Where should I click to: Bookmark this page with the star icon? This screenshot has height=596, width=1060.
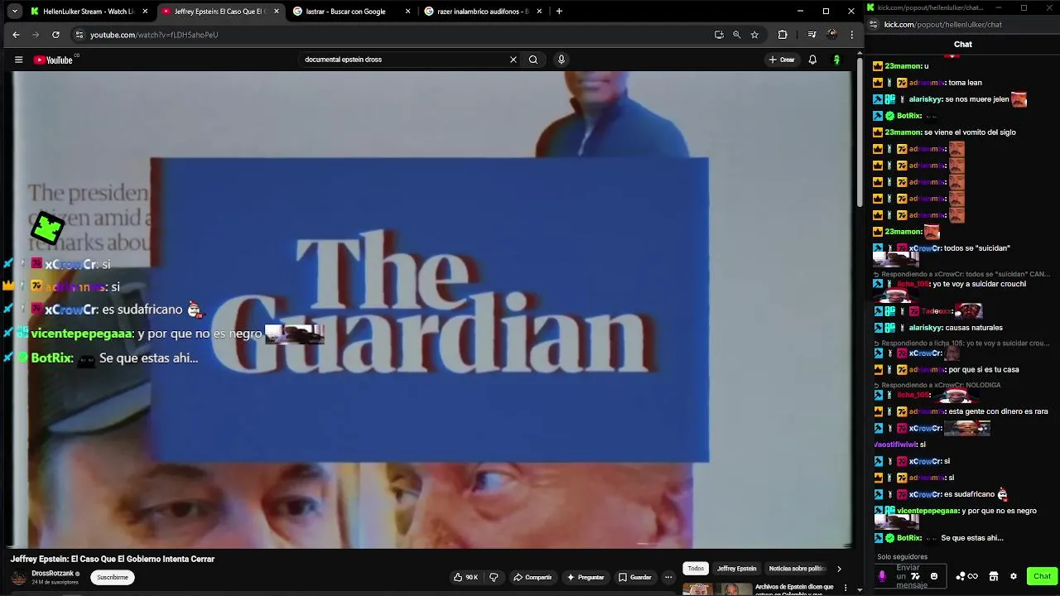[x=754, y=35]
